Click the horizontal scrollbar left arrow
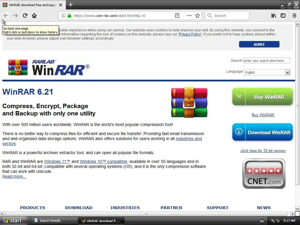The height and width of the screenshot is (225, 300). pyautogui.click(x=2, y=214)
